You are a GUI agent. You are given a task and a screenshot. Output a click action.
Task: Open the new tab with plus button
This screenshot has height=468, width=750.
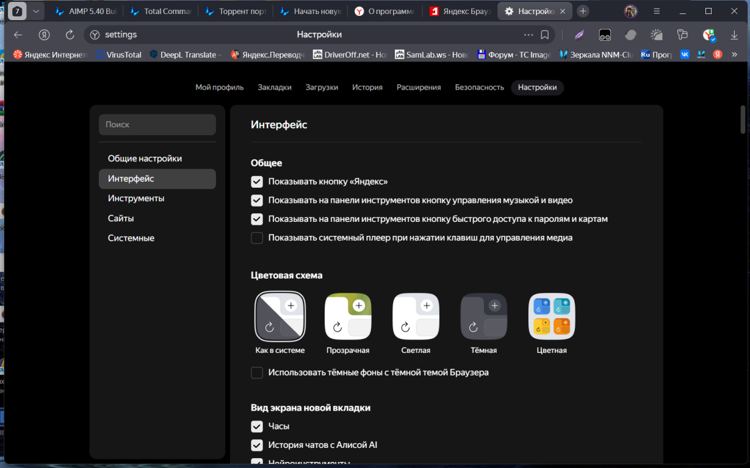[583, 11]
